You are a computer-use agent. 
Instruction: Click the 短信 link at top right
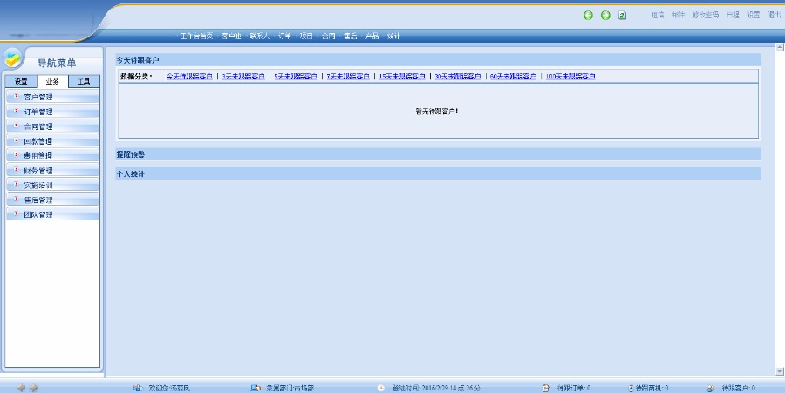click(x=658, y=15)
